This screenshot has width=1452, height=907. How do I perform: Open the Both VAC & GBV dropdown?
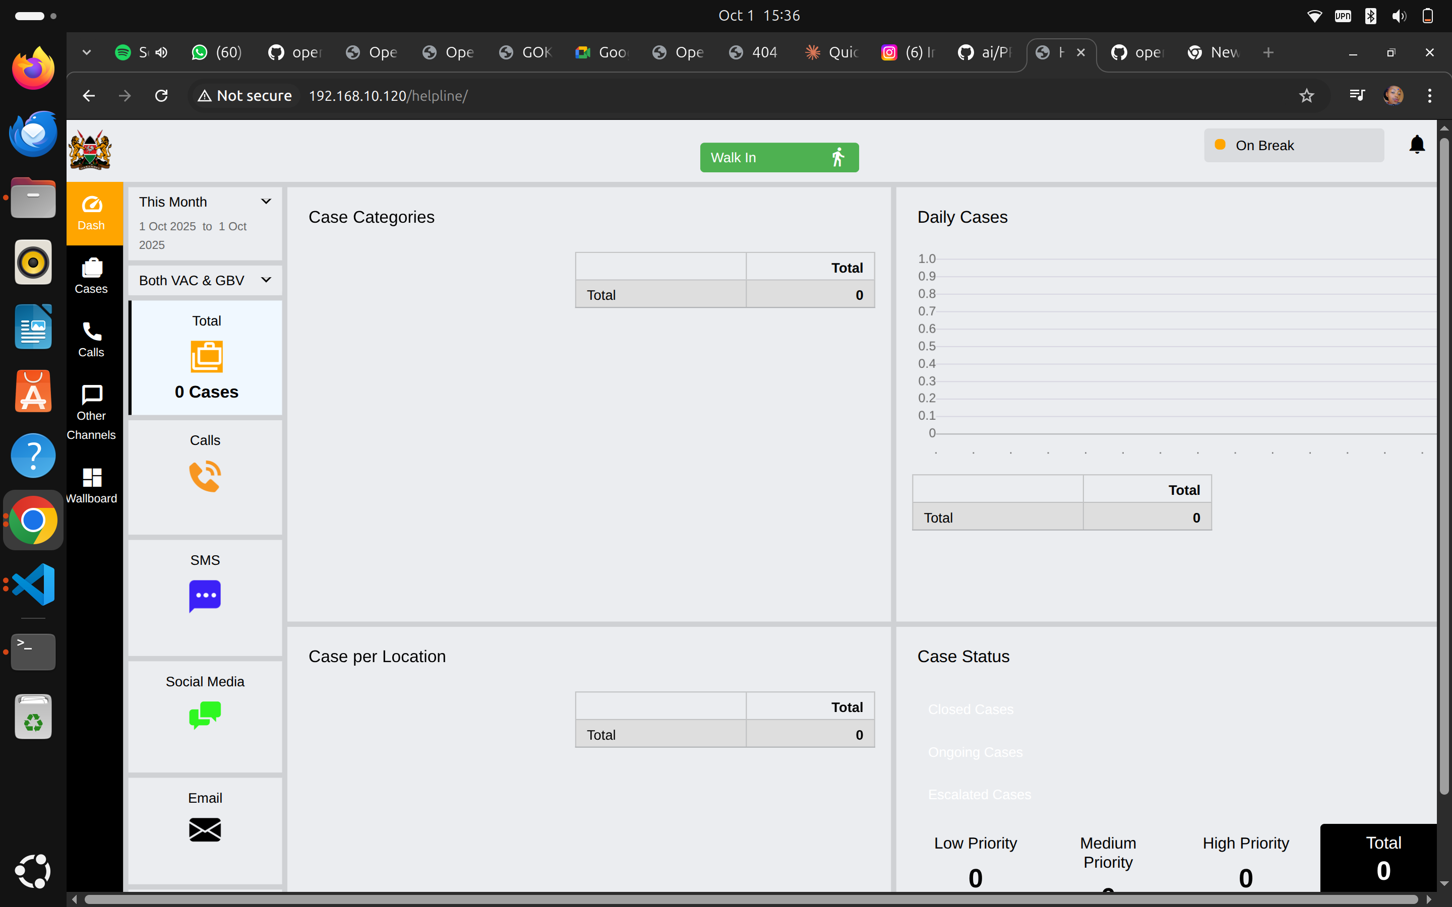pyautogui.click(x=266, y=280)
